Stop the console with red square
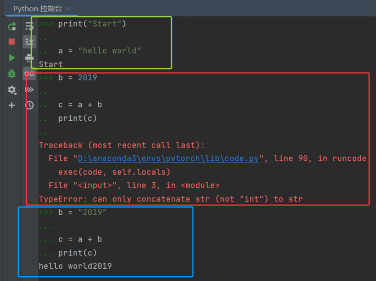376x281 pixels. (x=12, y=42)
